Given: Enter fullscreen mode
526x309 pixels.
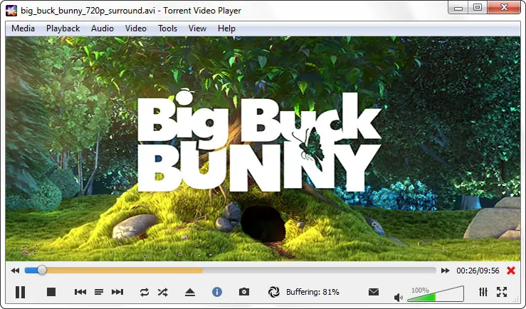Looking at the screenshot, I should click(x=502, y=292).
